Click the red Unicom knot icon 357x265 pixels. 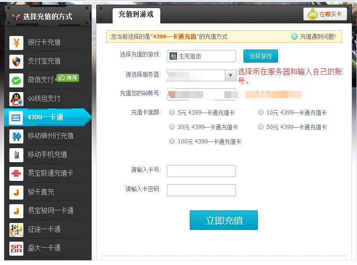click(16, 174)
